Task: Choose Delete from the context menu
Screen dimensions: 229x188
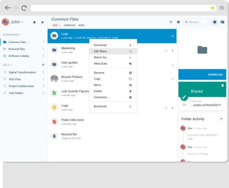Action: (113, 91)
